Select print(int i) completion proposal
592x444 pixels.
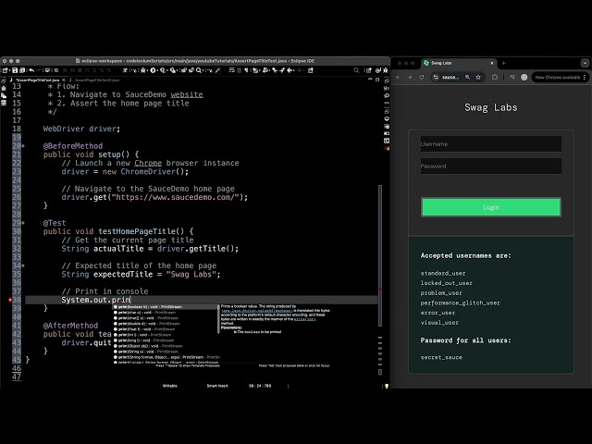[165, 335]
